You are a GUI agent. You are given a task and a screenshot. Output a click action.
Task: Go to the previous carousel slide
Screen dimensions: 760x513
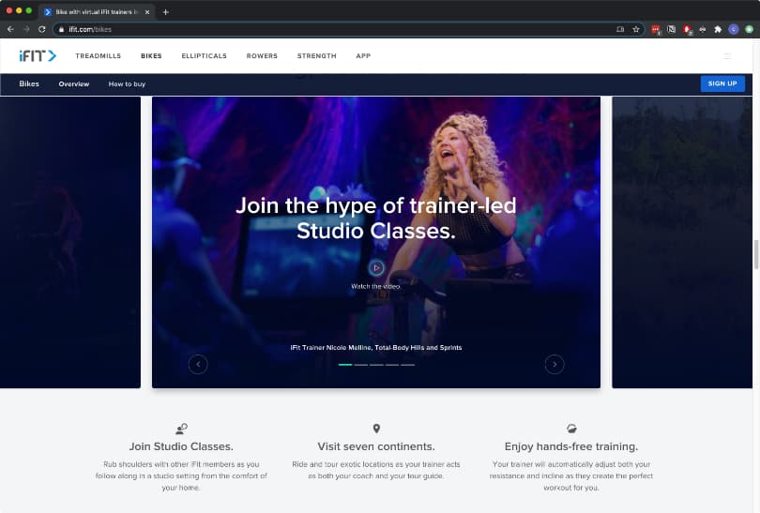tap(198, 364)
